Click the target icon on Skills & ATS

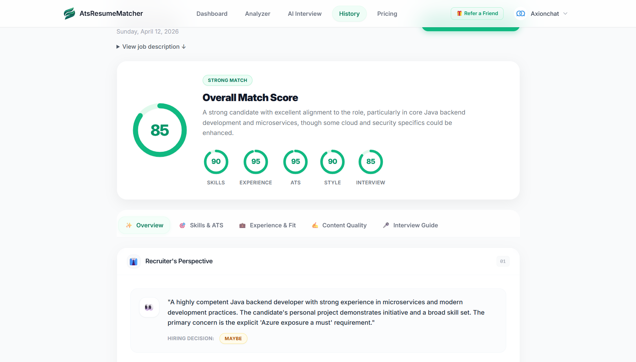coord(183,225)
